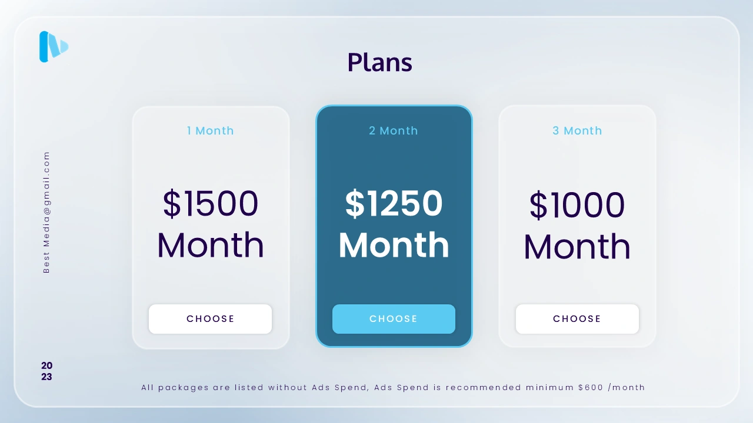
Task: Click the $600 /month minimum text
Action: click(612, 387)
